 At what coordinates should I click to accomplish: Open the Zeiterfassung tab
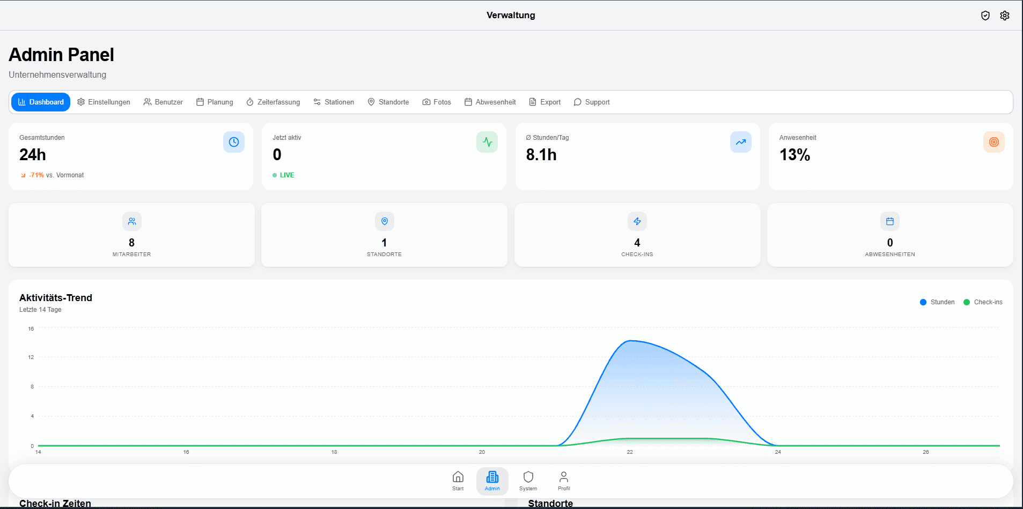(x=273, y=102)
